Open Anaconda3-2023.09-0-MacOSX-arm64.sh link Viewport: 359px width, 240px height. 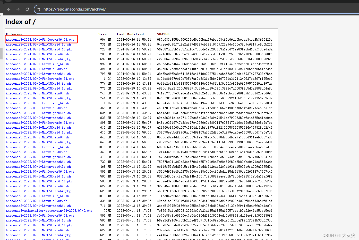(x=38, y=93)
